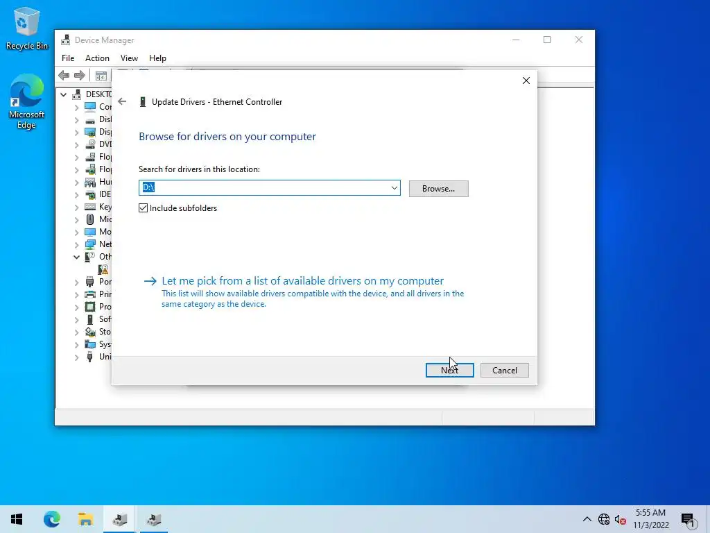The width and height of the screenshot is (710, 533).
Task: Expand the Processors tree node
Action: click(76, 307)
